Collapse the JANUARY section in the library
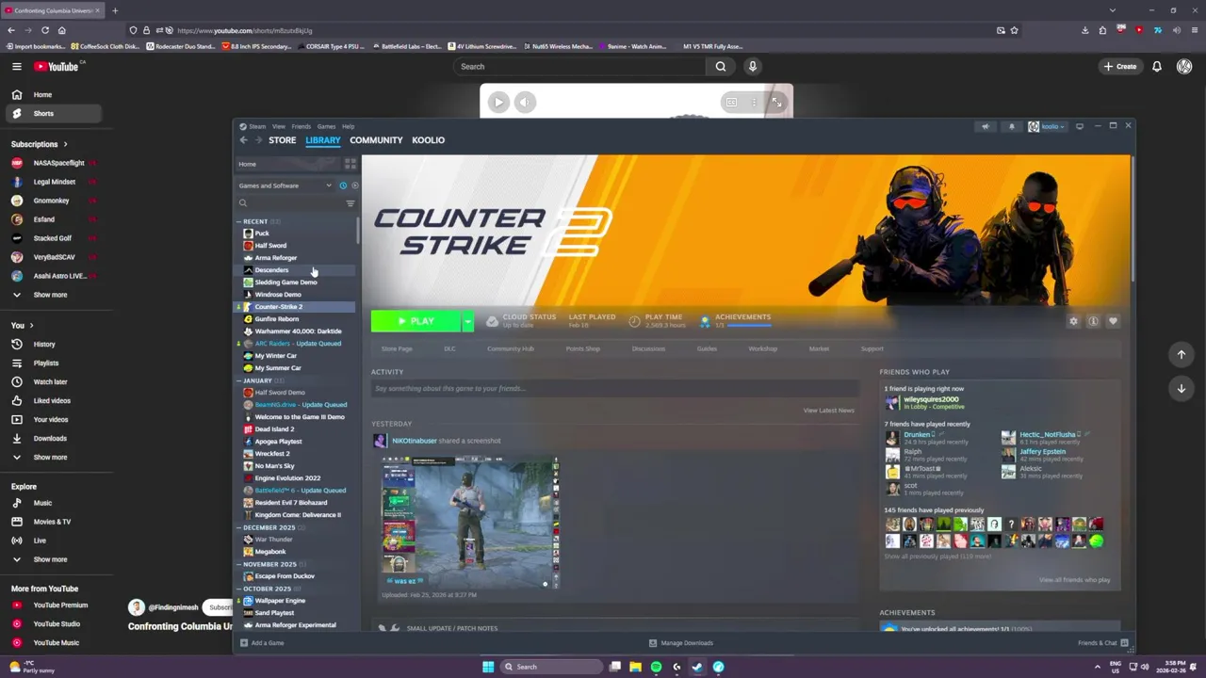 pyautogui.click(x=238, y=380)
